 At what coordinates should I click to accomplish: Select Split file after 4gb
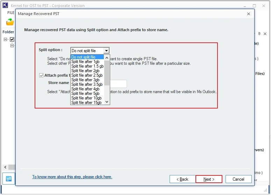click(x=87, y=89)
